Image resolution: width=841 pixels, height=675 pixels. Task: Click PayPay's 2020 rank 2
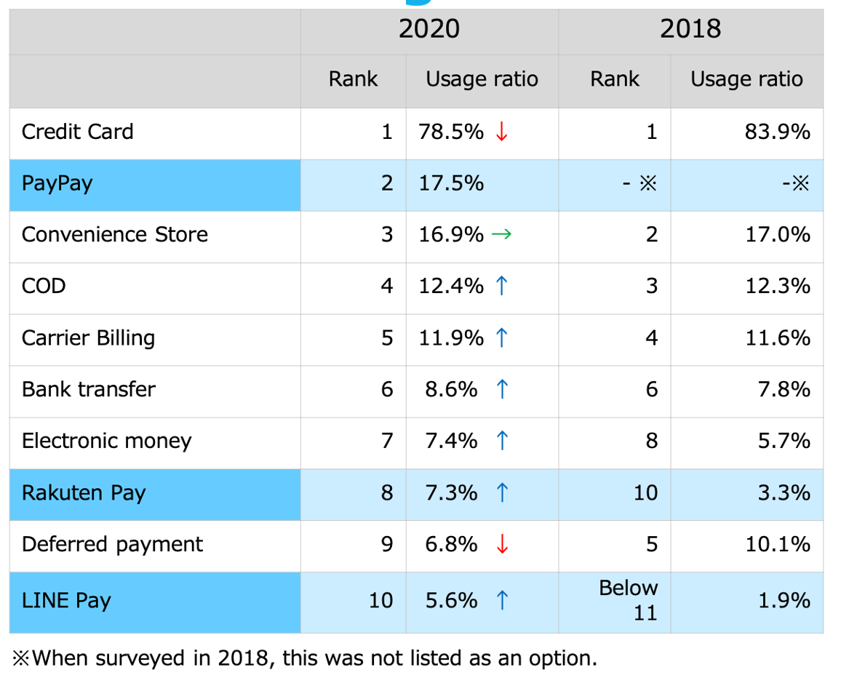click(x=387, y=183)
